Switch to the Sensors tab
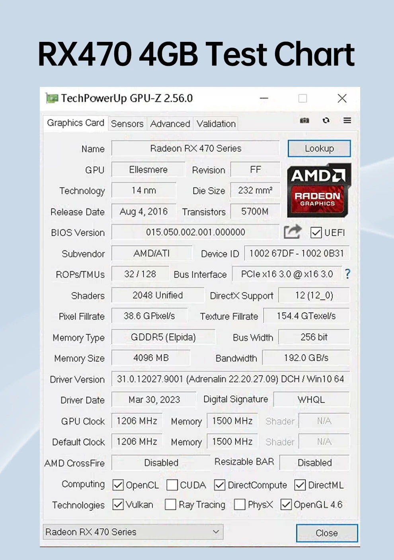The width and height of the screenshot is (394, 560). [x=127, y=124]
